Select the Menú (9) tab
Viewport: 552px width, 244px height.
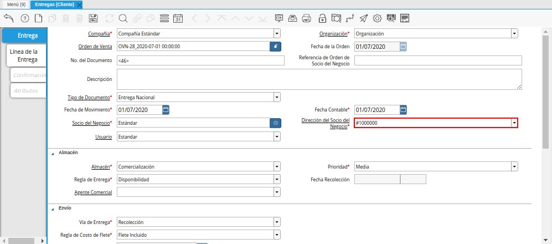[16, 4]
